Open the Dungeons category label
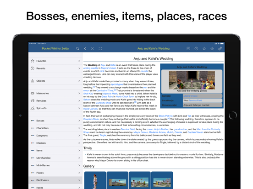 (42, 136)
